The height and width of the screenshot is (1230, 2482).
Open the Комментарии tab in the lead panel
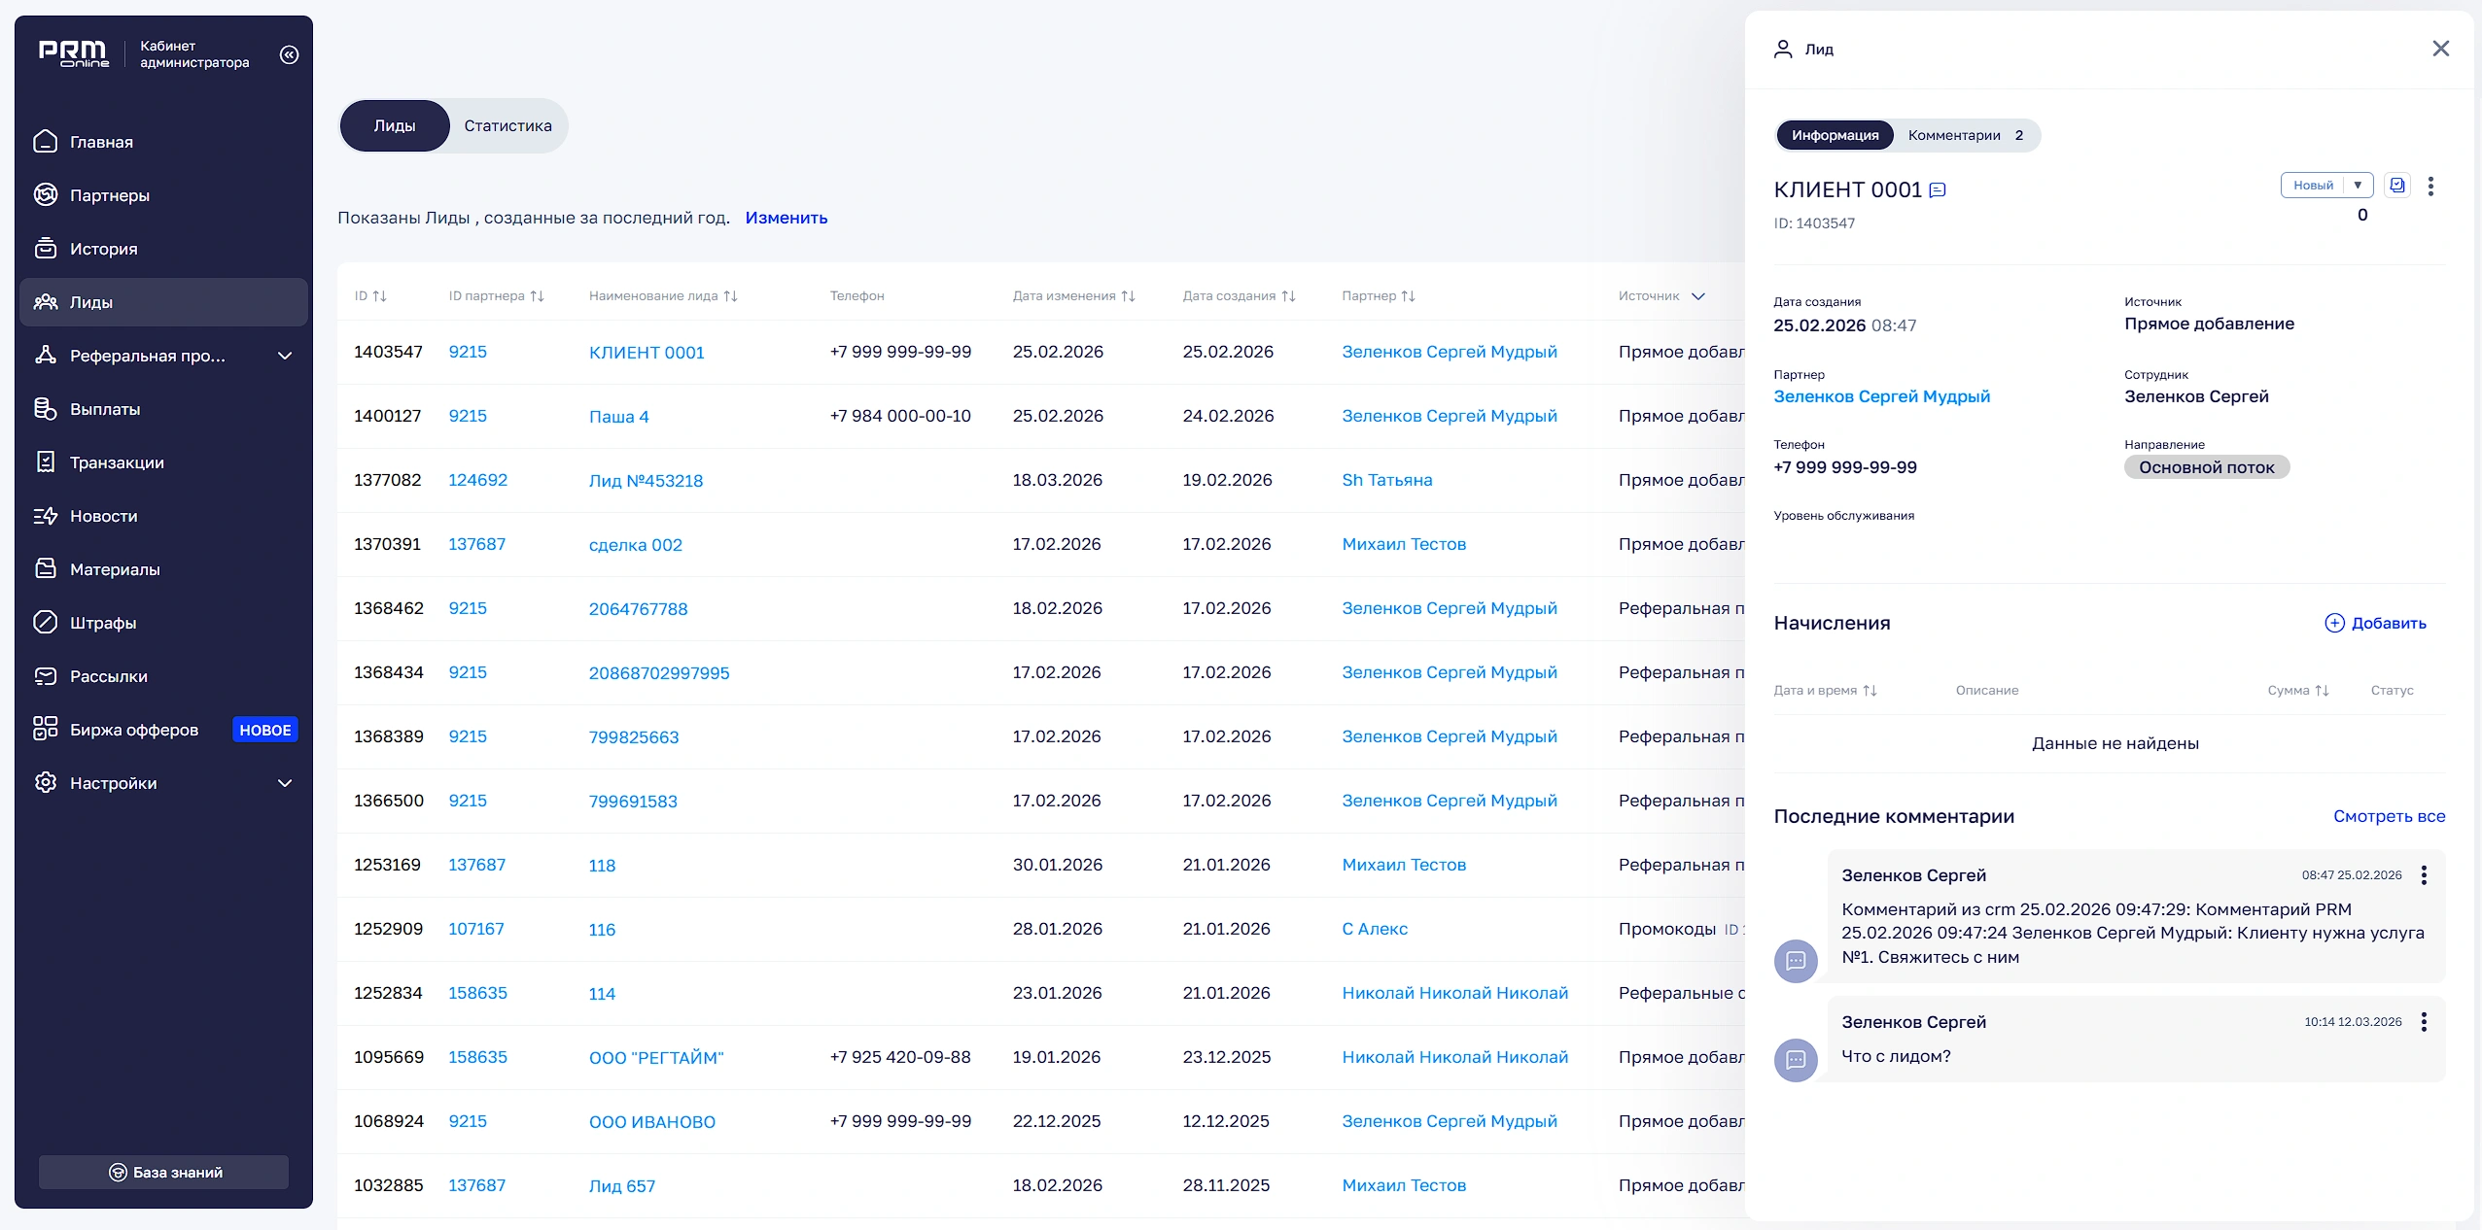point(1965,135)
